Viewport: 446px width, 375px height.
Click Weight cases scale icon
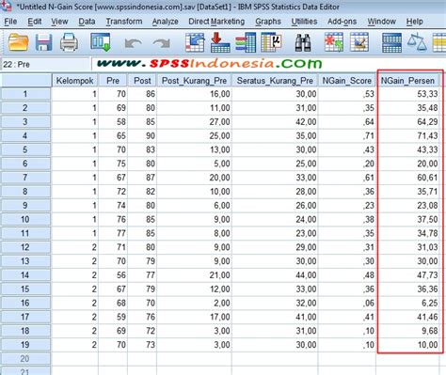click(417, 42)
